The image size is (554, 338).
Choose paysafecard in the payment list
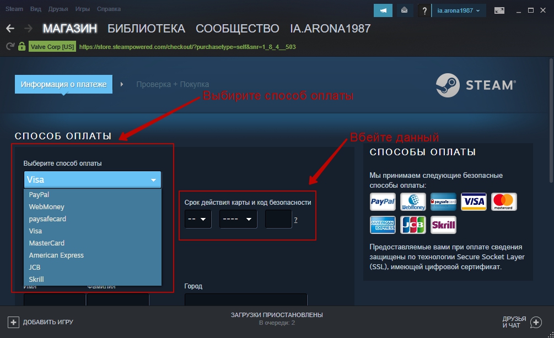click(93, 219)
